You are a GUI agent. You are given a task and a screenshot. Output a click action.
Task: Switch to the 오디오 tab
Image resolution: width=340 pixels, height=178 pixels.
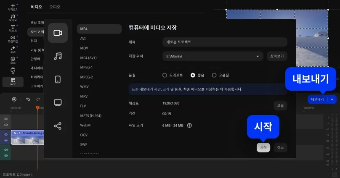point(55,7)
